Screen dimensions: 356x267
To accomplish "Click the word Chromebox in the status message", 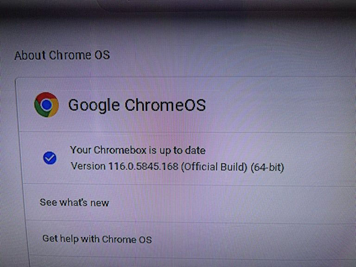I will (x=120, y=150).
